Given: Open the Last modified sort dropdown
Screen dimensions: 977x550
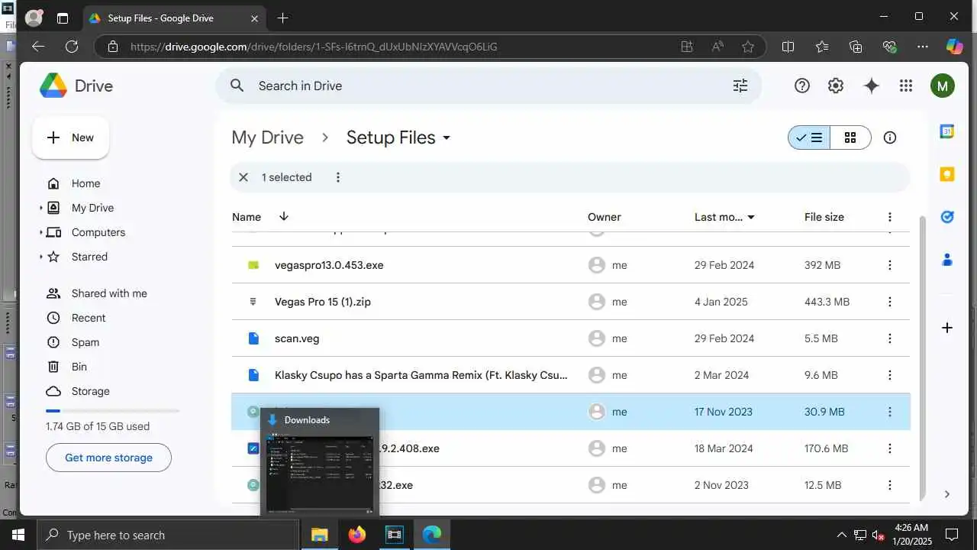Looking at the screenshot, I should 751,218.
